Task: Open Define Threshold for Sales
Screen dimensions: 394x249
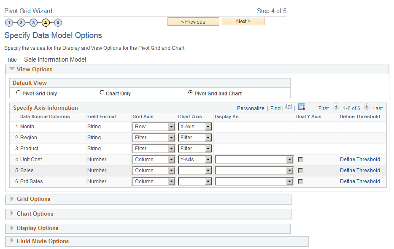Action: click(360, 170)
